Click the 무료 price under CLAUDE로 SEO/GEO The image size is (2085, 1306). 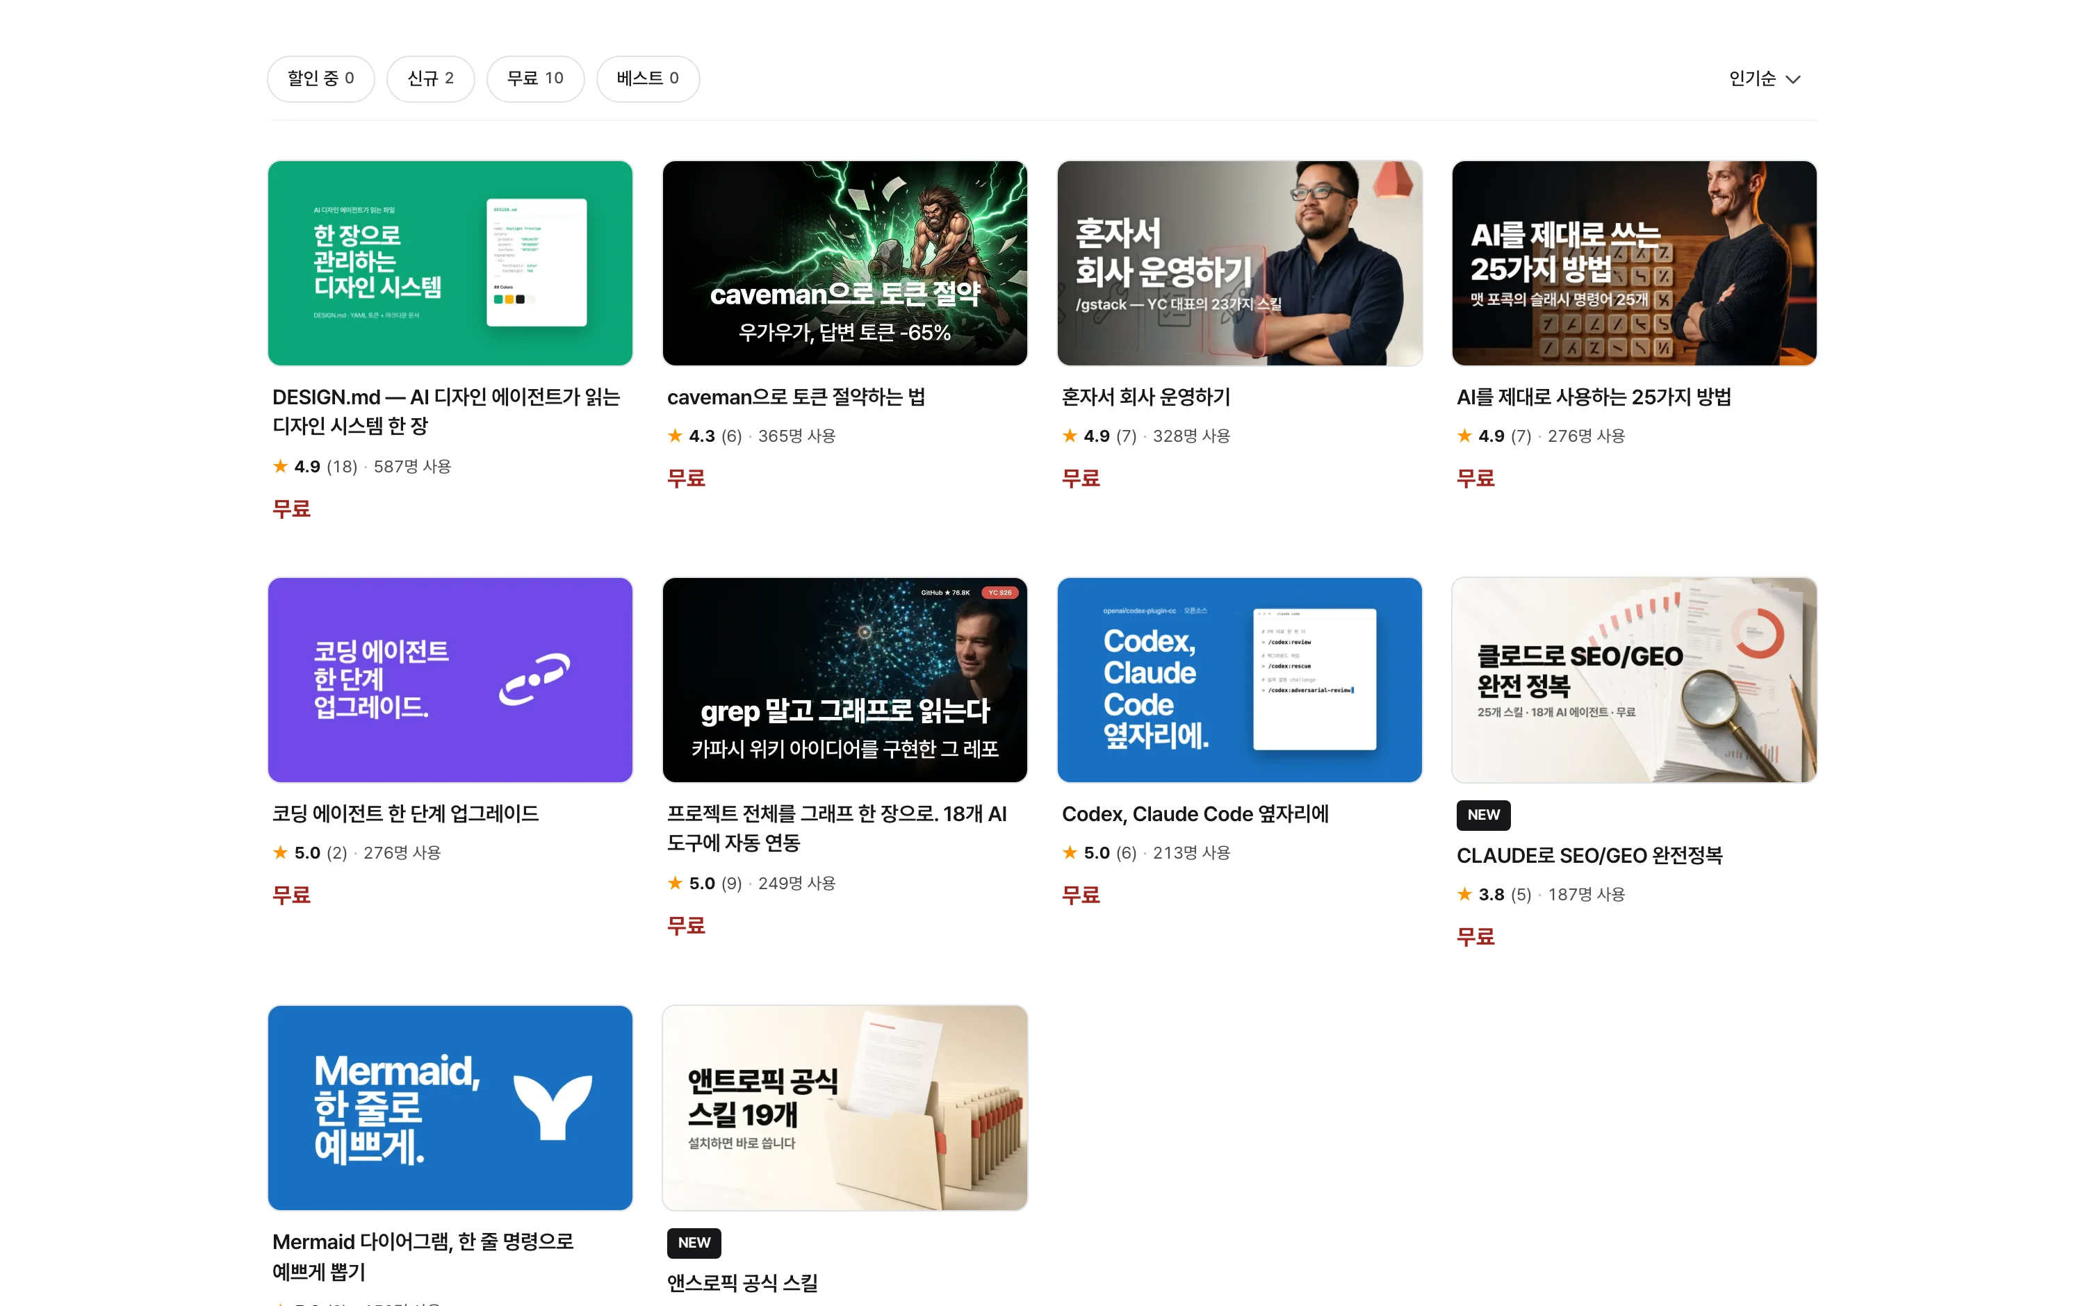pyautogui.click(x=1475, y=937)
